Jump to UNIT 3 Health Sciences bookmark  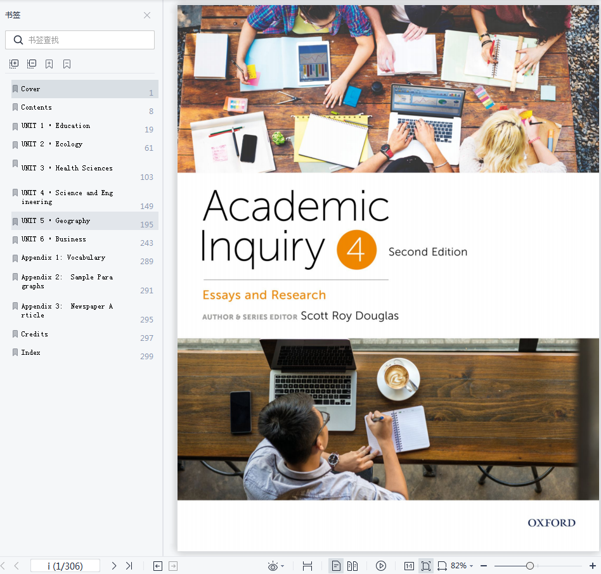tap(85, 169)
